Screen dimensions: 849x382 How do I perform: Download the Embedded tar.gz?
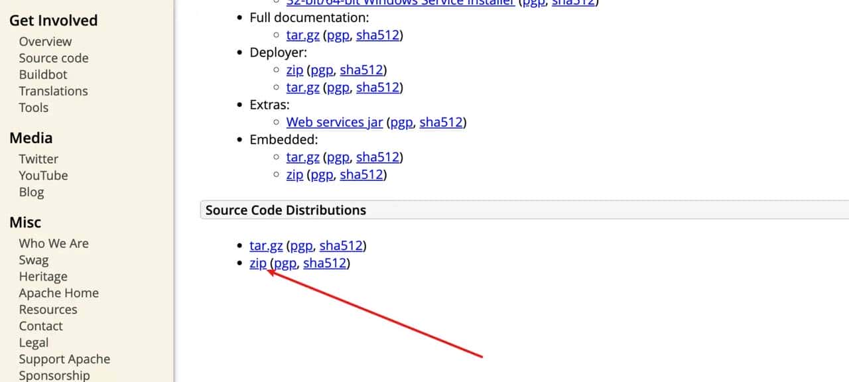(303, 158)
